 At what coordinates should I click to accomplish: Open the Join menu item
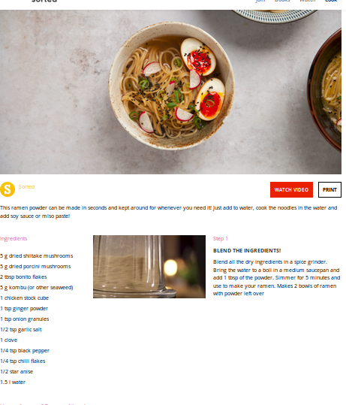(x=260, y=1)
